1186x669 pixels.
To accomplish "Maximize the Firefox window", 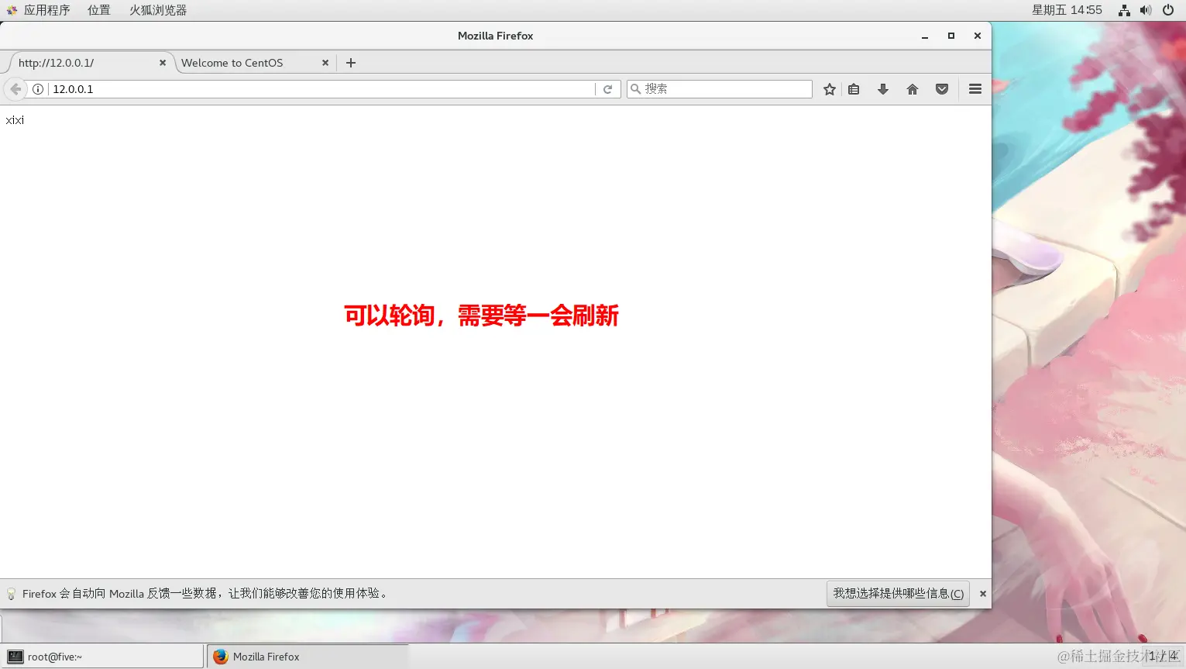I will pos(951,36).
